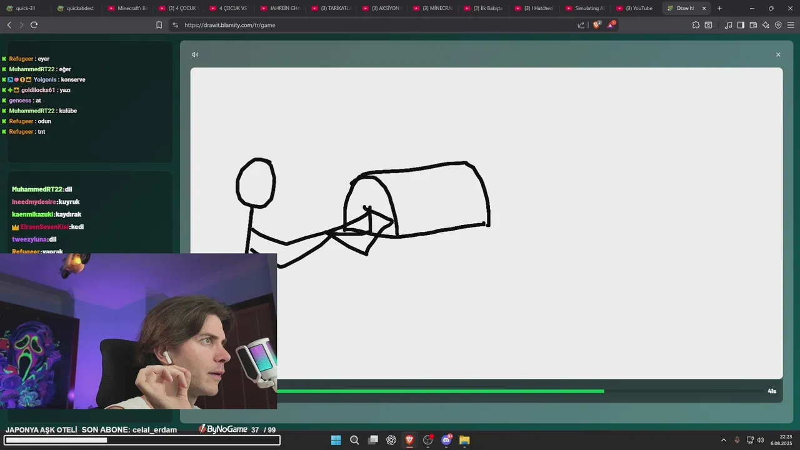Expand hidden system tray icons

pos(724,440)
